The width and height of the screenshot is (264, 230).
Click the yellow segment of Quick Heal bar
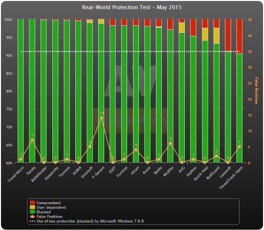click(x=205, y=34)
